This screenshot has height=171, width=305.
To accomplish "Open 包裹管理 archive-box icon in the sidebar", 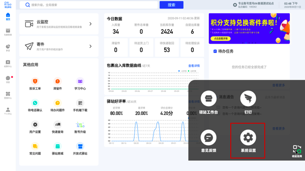I will [x=8, y=31].
